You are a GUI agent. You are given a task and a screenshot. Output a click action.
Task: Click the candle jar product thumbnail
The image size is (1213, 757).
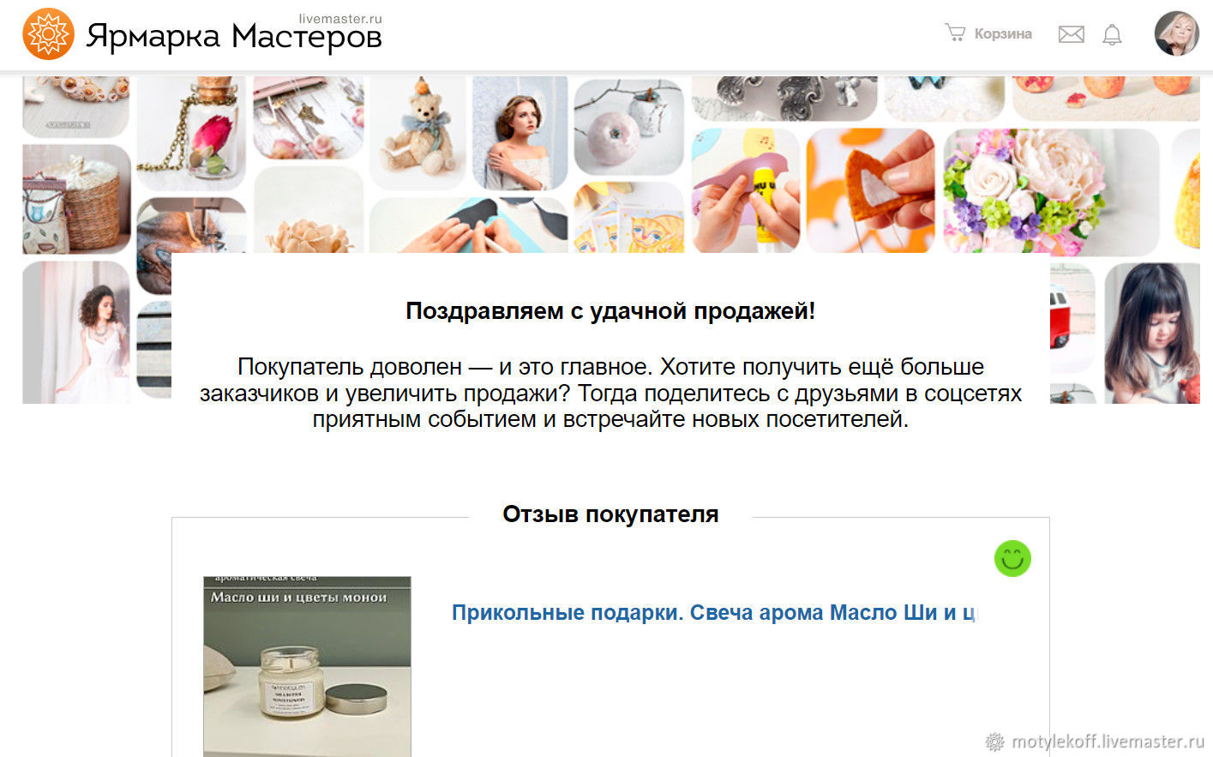pyautogui.click(x=307, y=666)
